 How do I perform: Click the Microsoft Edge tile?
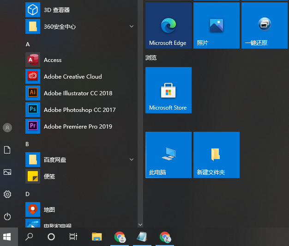[x=168, y=25]
